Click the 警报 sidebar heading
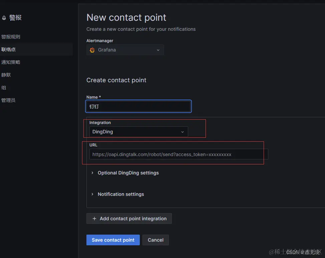Image resolution: width=325 pixels, height=258 pixels. (15, 18)
